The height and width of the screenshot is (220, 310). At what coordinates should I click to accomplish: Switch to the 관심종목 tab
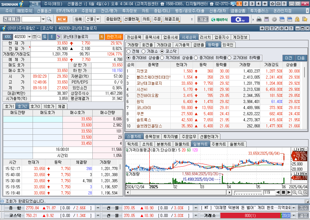pyautogui.click(x=134, y=37)
